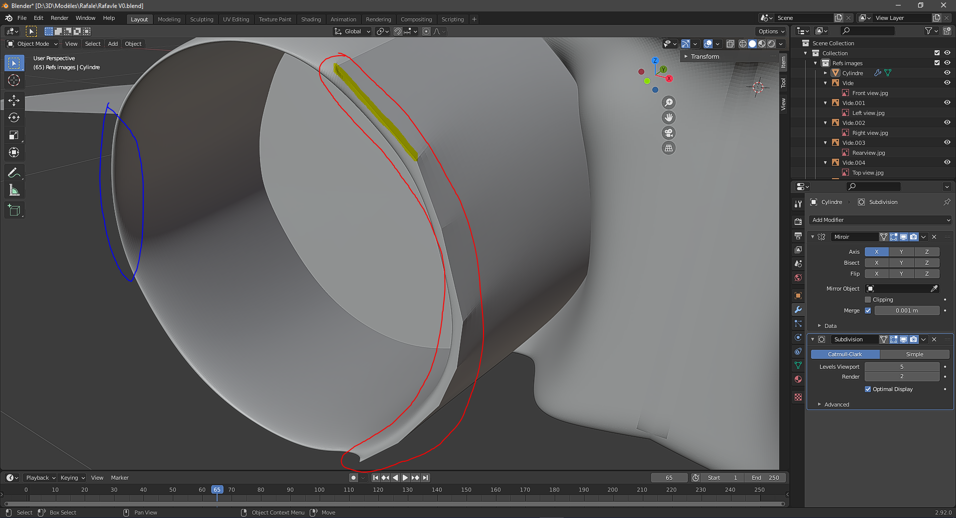Switch to the Shading workspace tab

click(311, 19)
